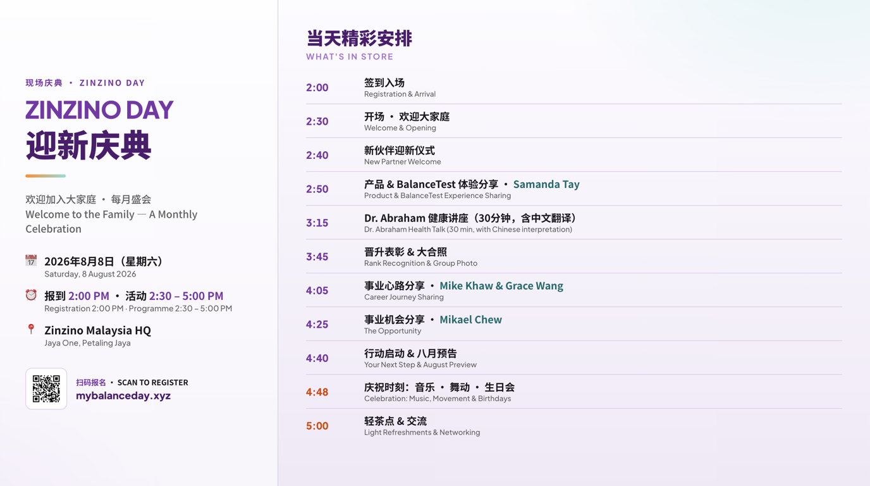Click the ZINZINO DAY large title
This screenshot has width=870, height=486.
pos(99,110)
